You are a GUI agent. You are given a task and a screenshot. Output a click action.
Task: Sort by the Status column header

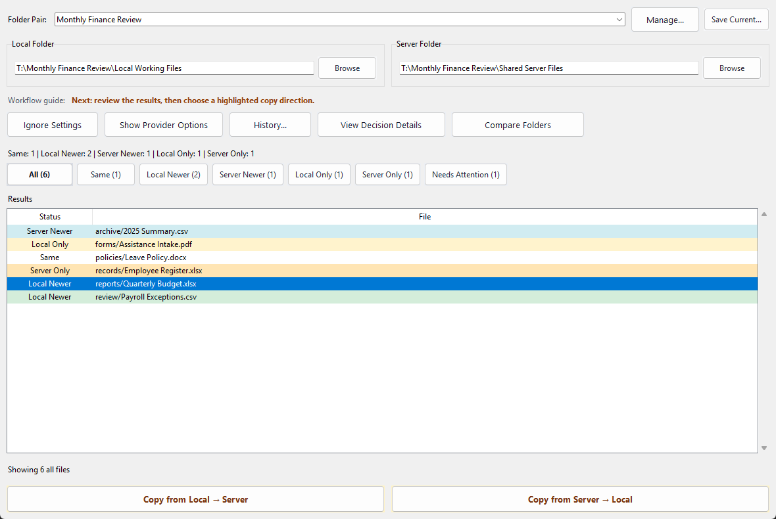click(50, 217)
